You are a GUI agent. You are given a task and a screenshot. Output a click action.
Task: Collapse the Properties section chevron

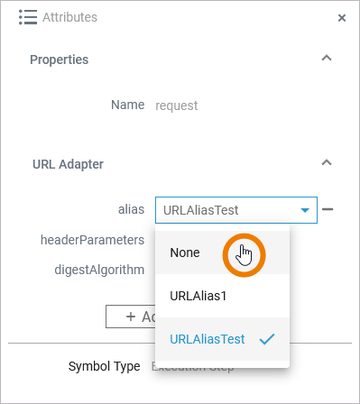327,58
